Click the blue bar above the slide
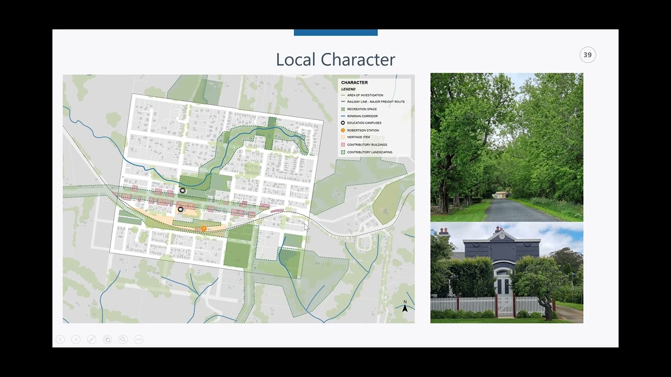671x377 pixels. pos(335,32)
